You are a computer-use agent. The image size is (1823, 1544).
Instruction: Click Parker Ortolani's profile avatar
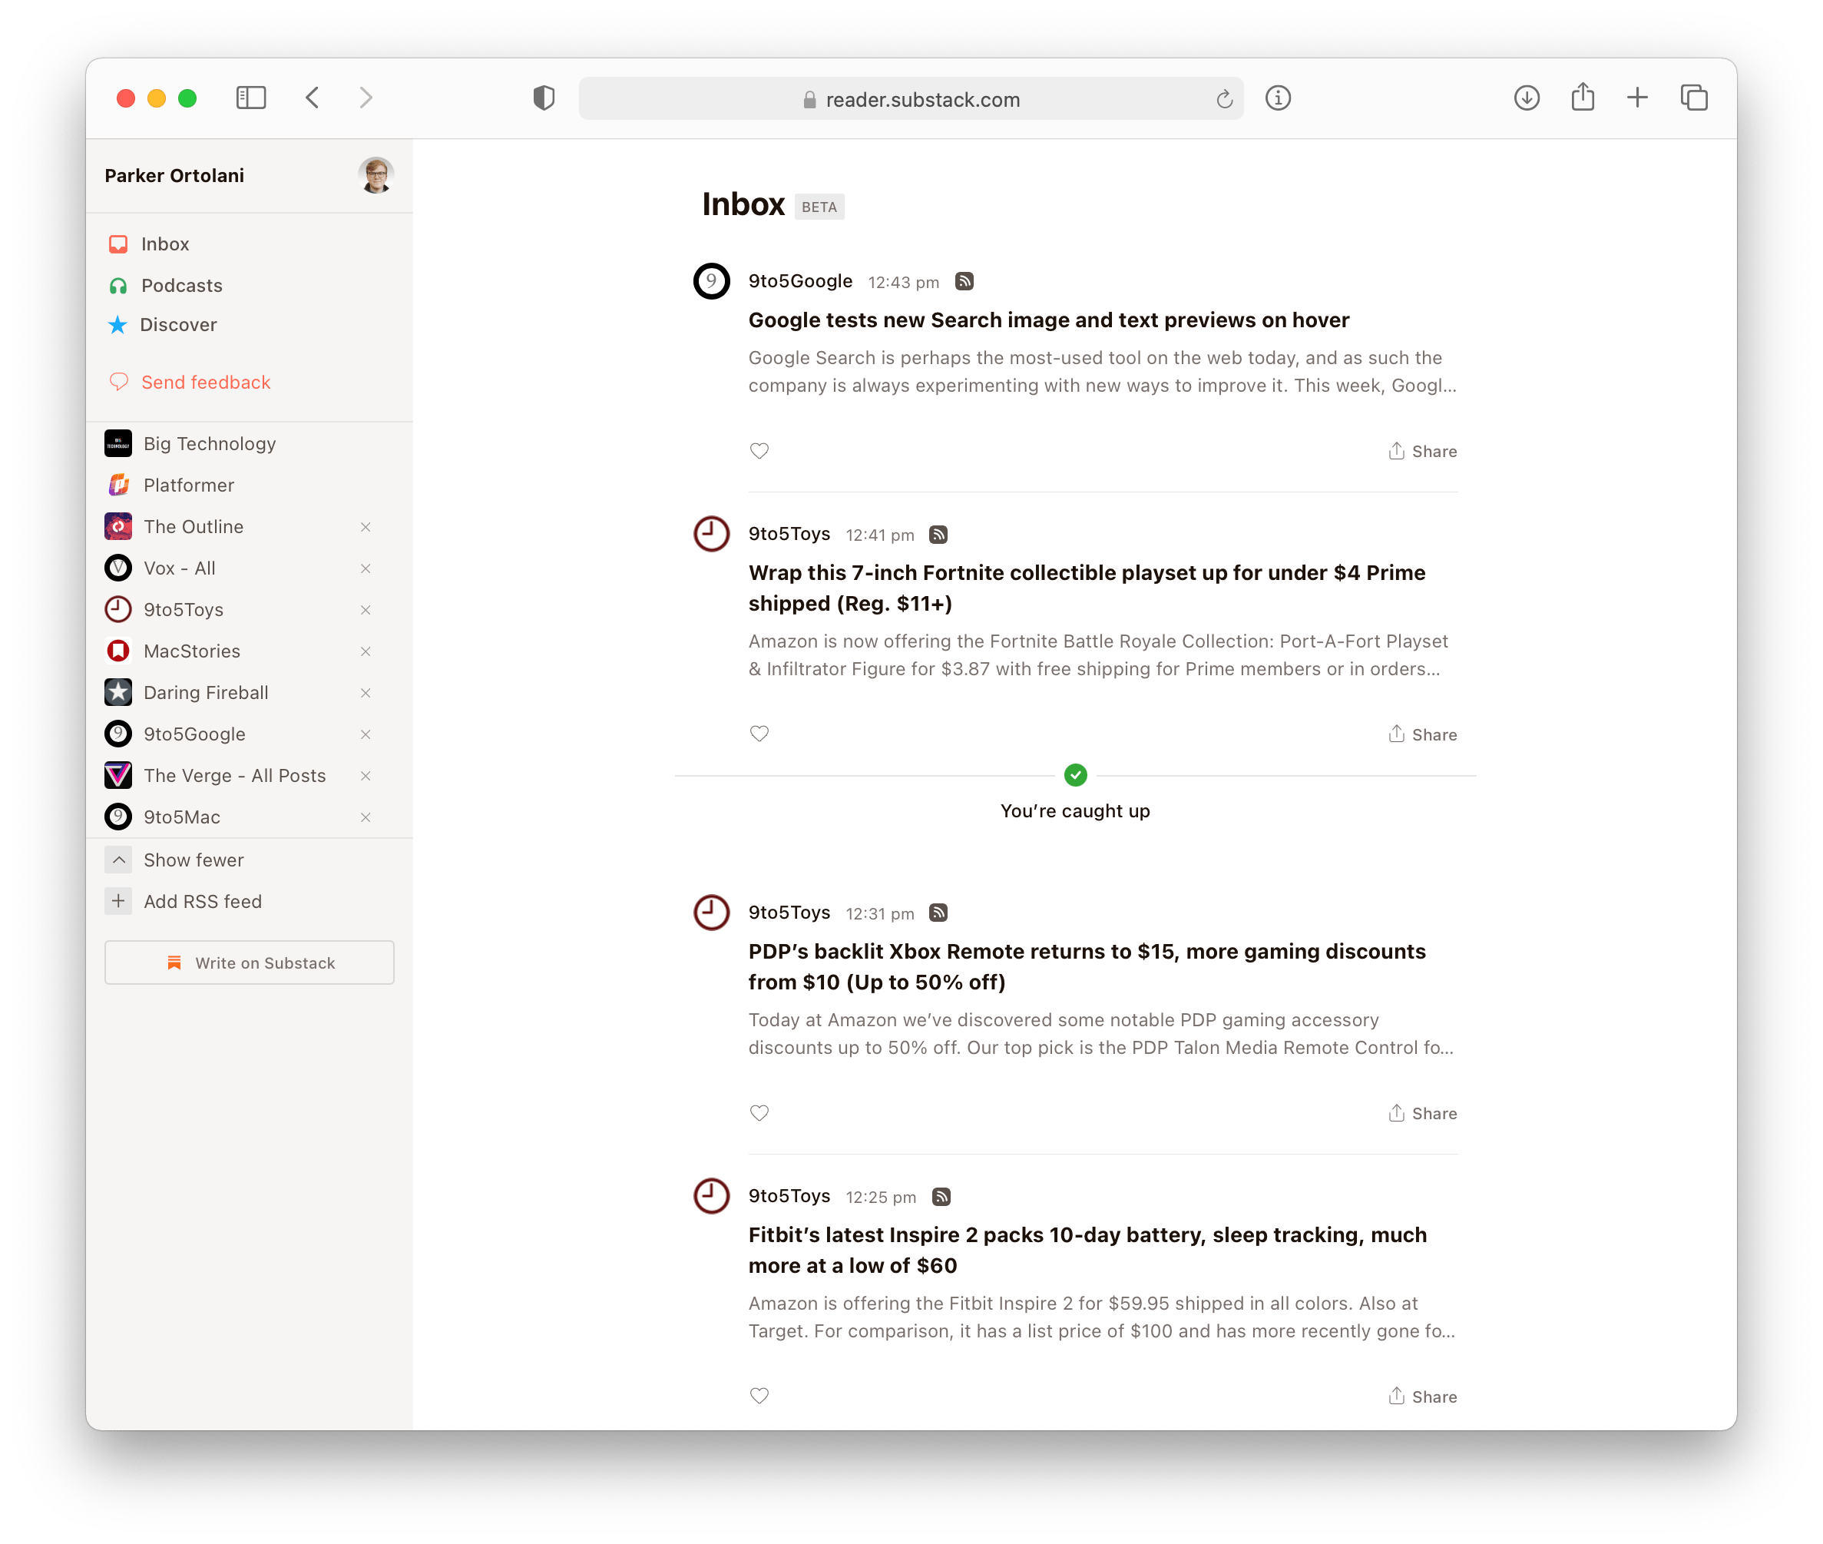[376, 174]
